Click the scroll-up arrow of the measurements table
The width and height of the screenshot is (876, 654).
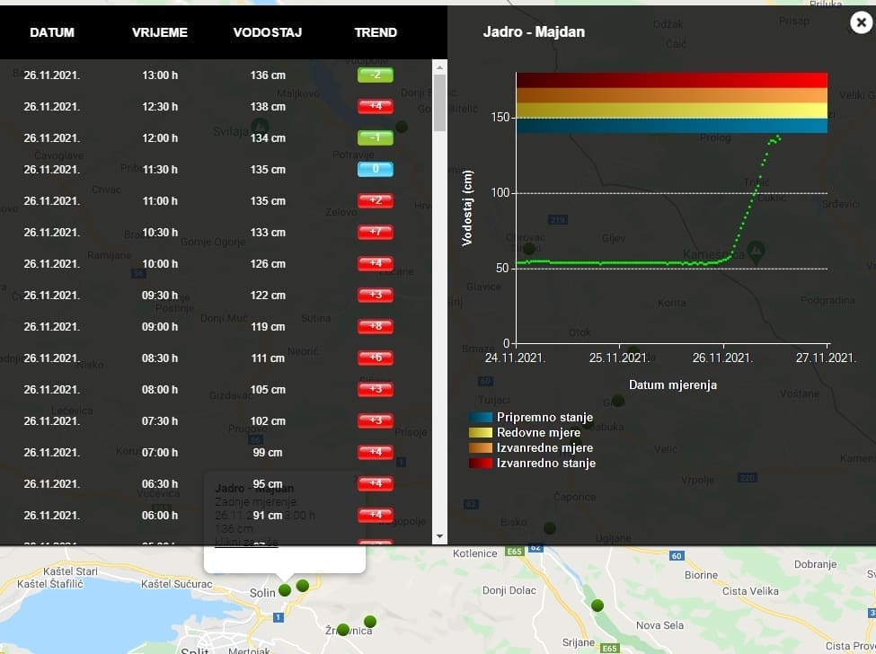(x=439, y=66)
